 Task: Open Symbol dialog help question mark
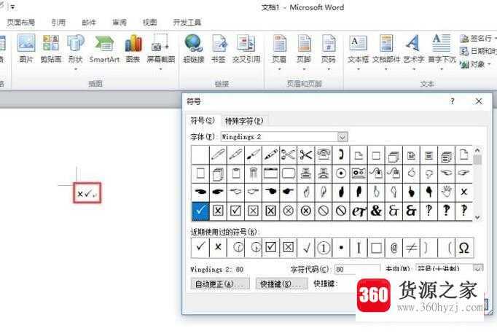click(453, 101)
